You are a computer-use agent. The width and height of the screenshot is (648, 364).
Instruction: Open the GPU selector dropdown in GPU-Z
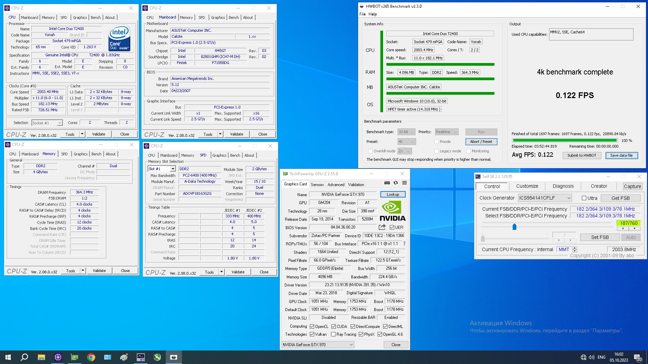[x=318, y=344]
